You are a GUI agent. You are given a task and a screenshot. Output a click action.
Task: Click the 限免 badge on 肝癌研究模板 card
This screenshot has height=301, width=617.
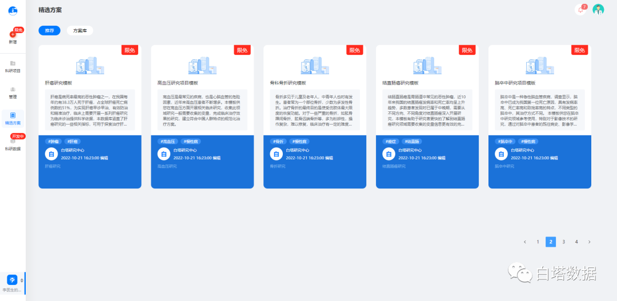point(130,50)
